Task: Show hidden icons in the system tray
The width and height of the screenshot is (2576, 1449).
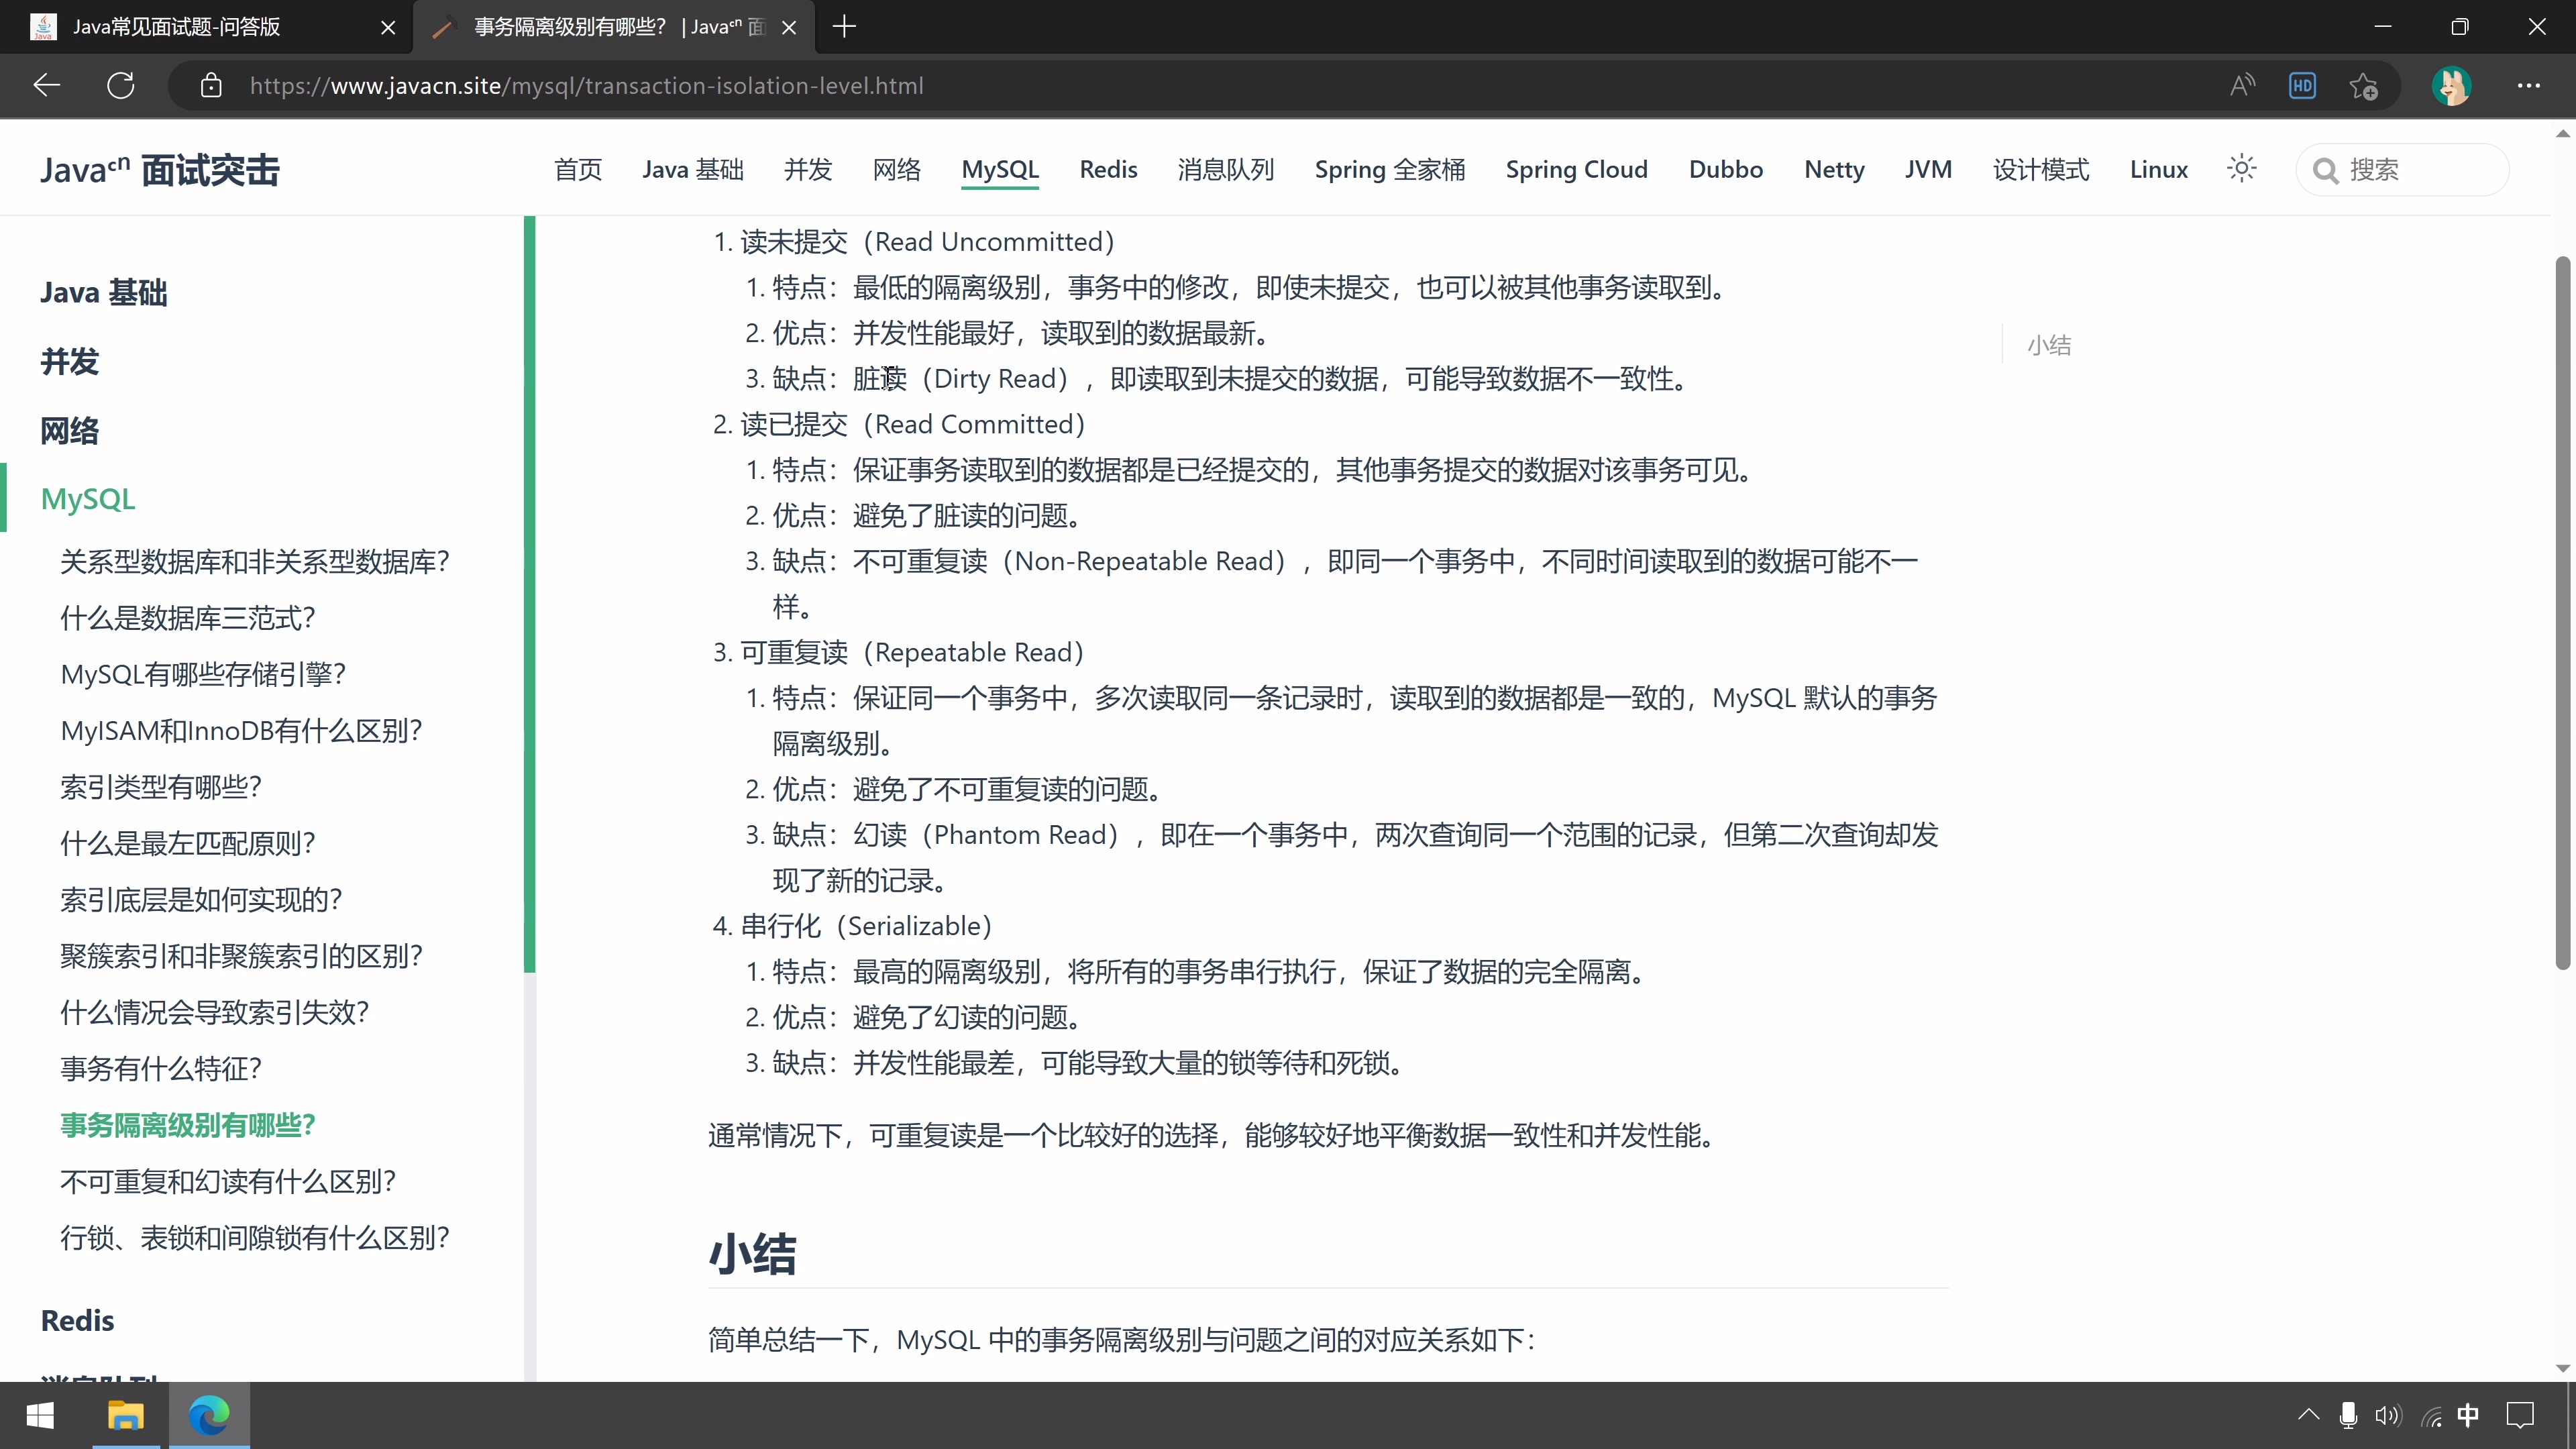Action: [2308, 1415]
